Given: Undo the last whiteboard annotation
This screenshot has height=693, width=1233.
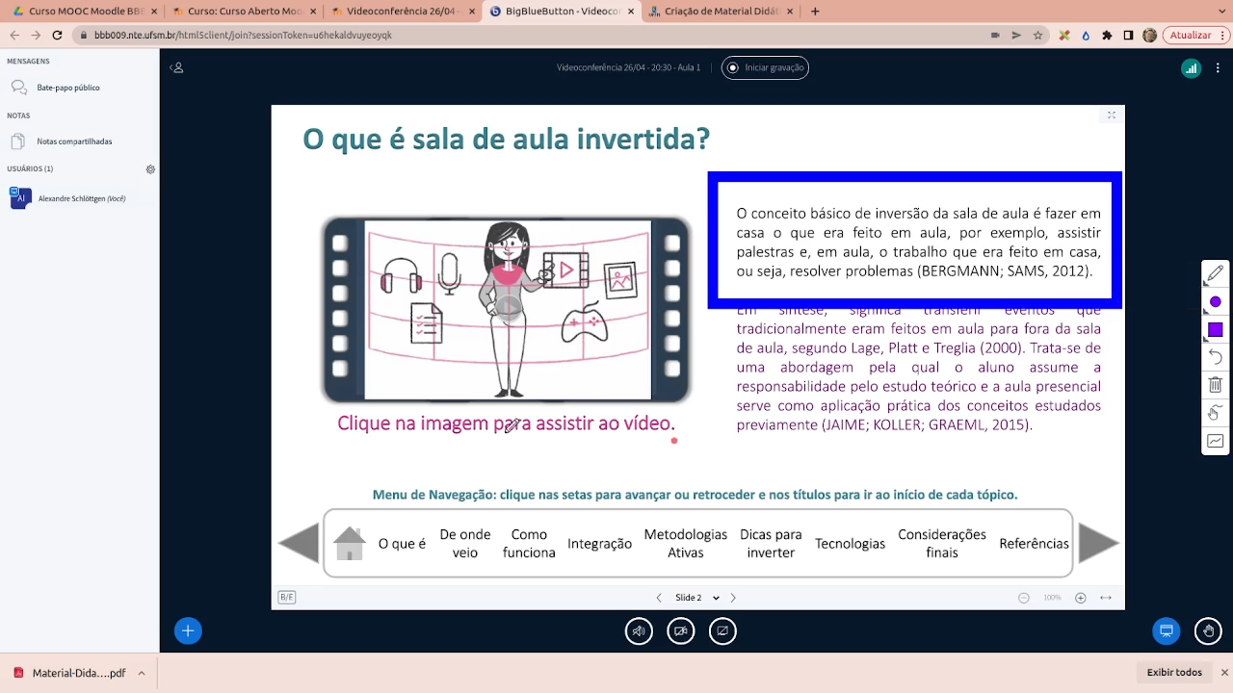Looking at the screenshot, I should tap(1215, 357).
